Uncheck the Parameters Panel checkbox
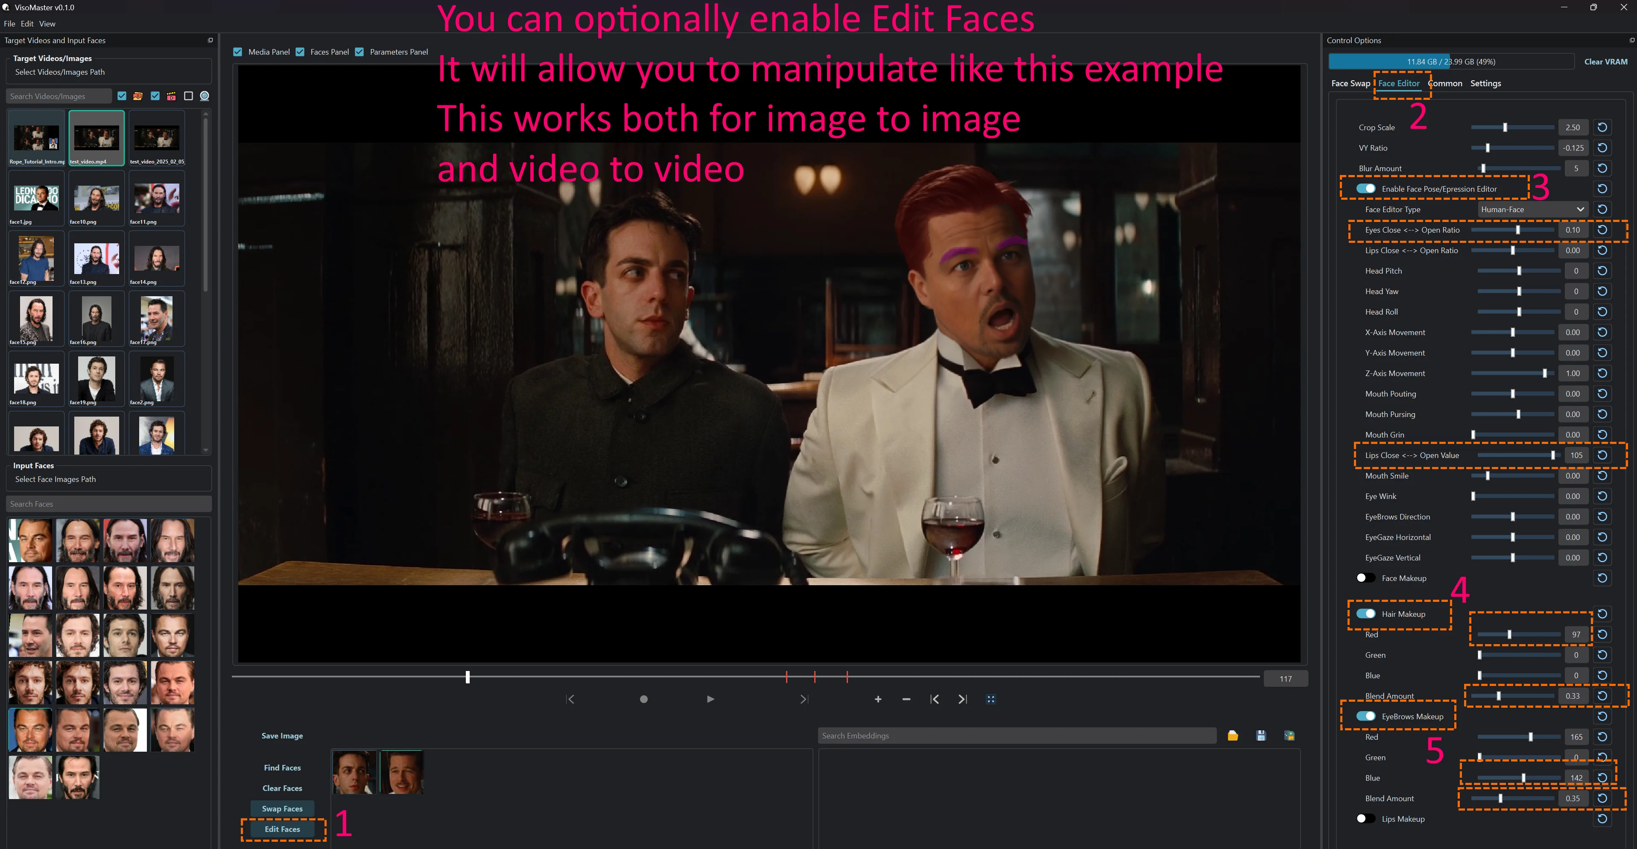Viewport: 1637px width, 849px height. pos(359,52)
